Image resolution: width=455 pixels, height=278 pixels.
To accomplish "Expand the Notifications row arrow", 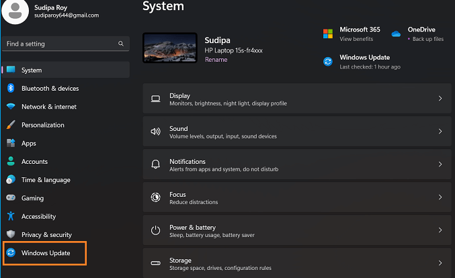I will point(440,165).
